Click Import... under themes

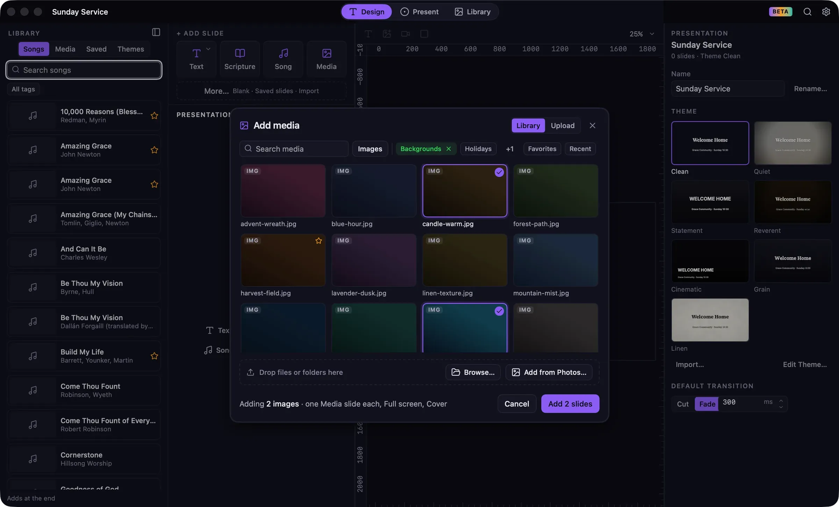(690, 365)
